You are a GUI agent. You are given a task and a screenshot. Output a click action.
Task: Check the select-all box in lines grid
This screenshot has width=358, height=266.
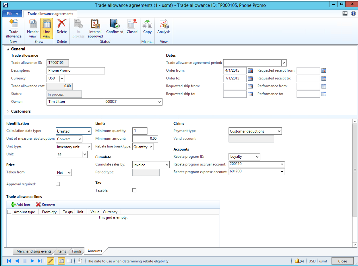9,212
